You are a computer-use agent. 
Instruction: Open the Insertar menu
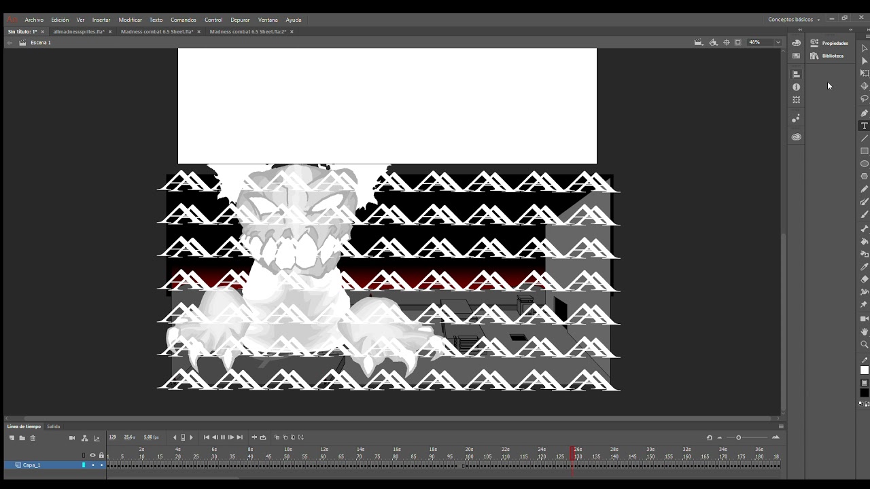101,20
